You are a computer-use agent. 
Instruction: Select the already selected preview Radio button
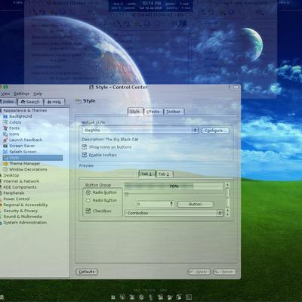88,193
